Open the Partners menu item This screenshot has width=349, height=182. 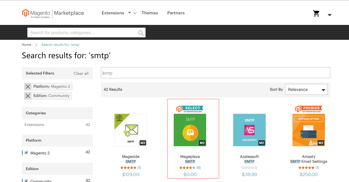(176, 13)
